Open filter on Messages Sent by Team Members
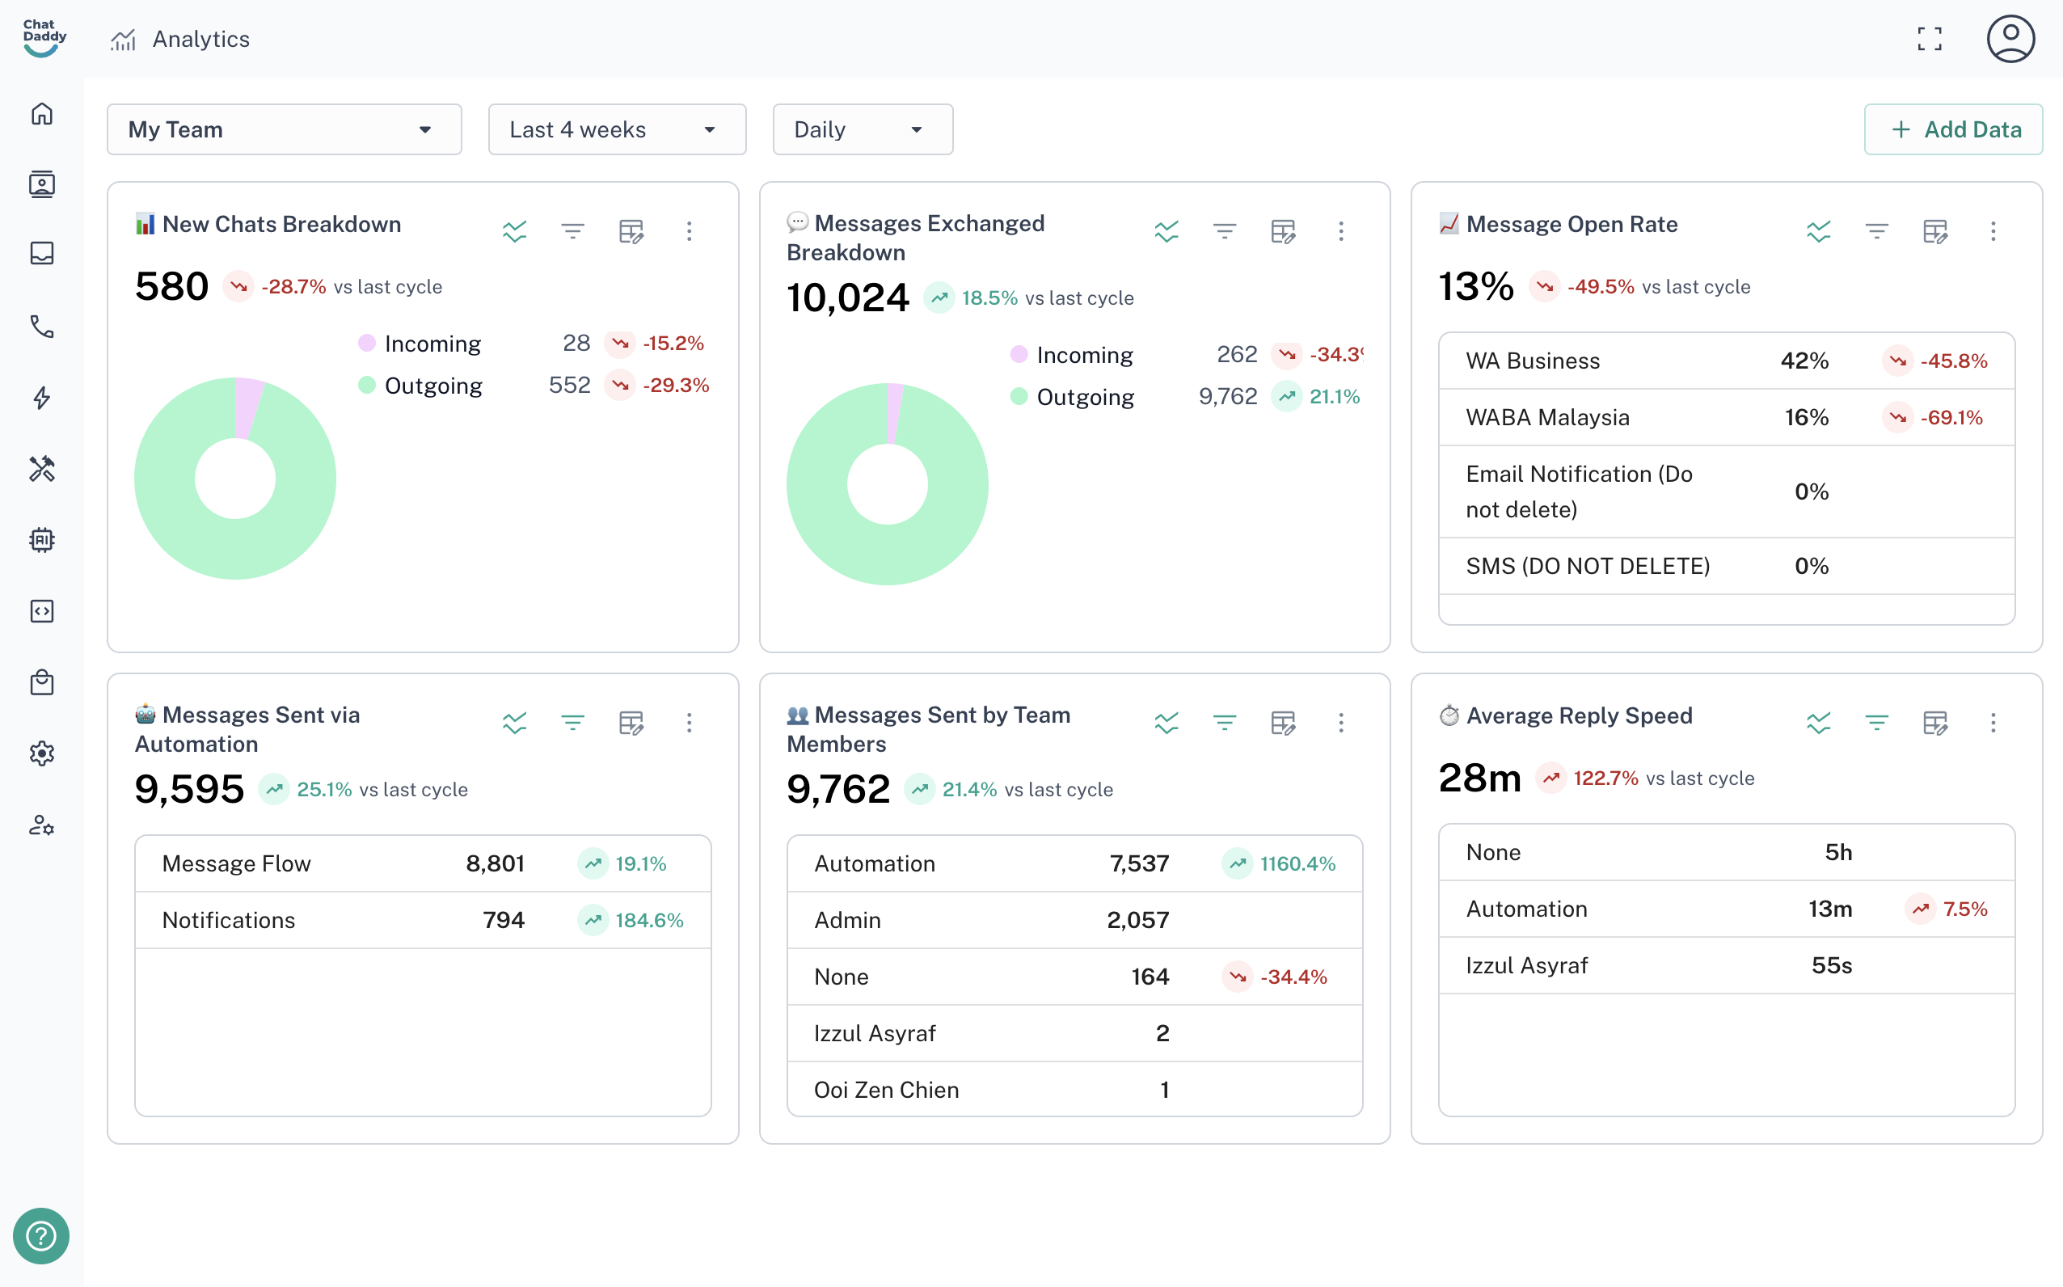 (x=1224, y=723)
